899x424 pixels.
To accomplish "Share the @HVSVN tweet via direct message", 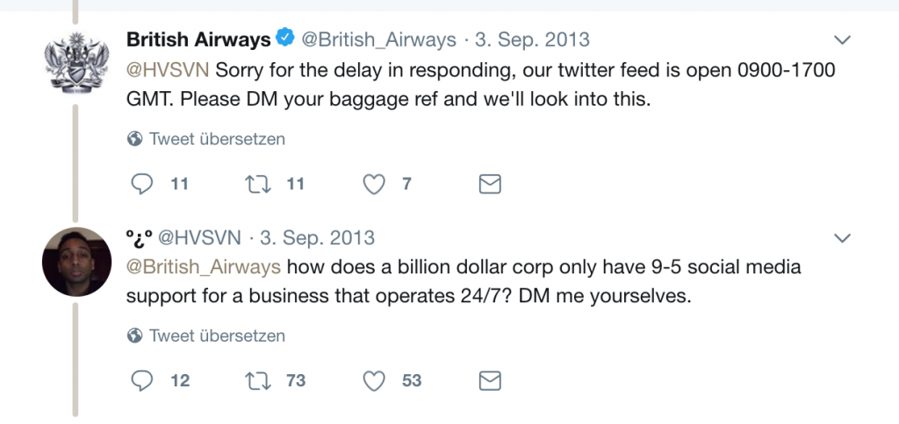I will (489, 381).
